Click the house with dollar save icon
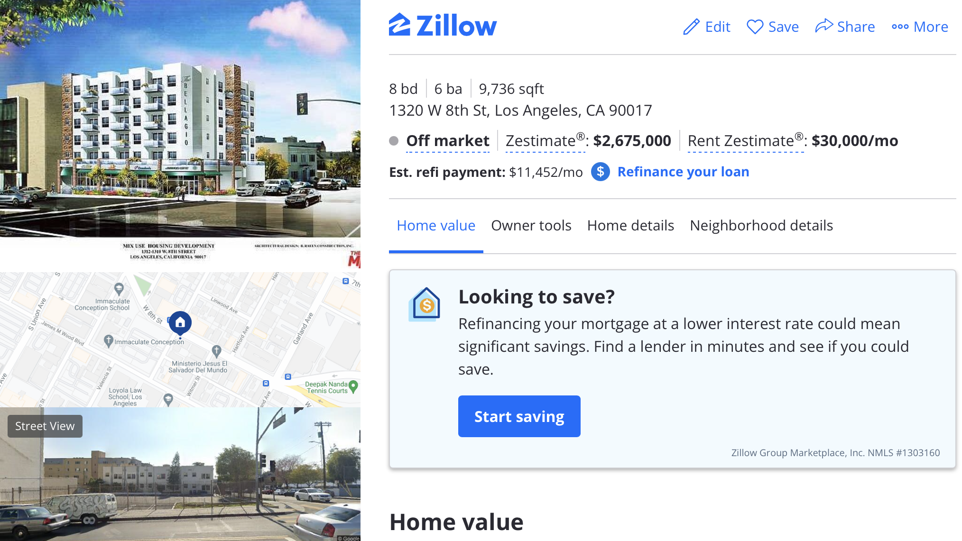 pyautogui.click(x=426, y=304)
